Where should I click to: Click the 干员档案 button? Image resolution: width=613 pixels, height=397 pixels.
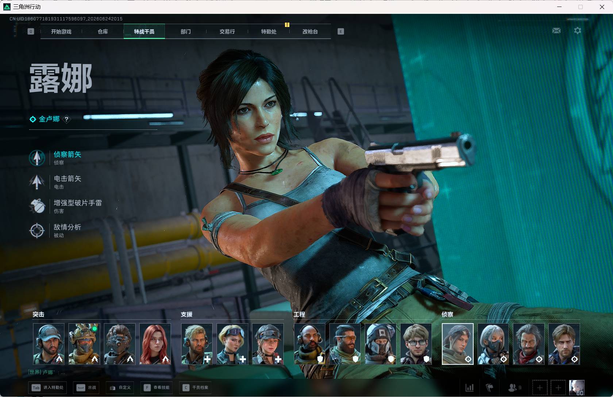196,388
